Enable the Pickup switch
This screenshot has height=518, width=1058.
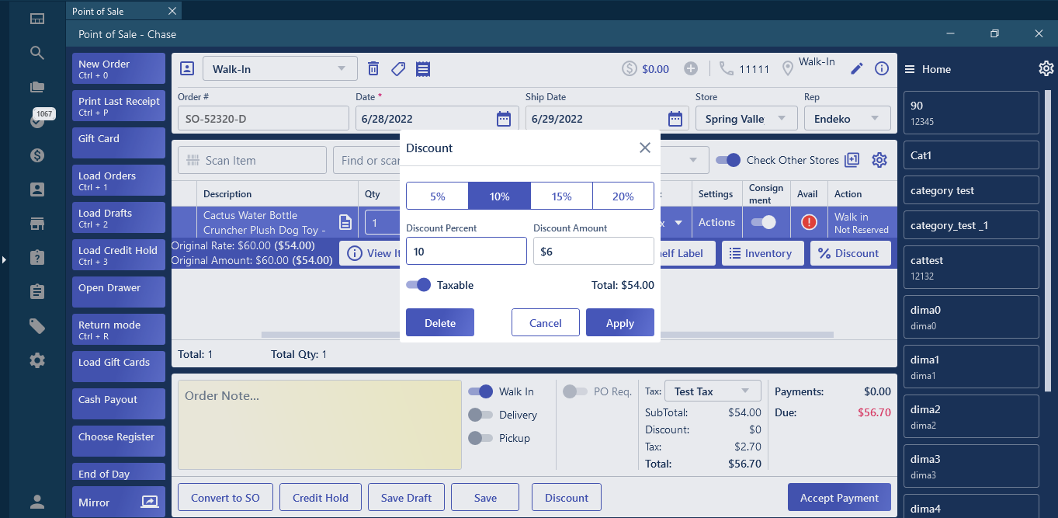[x=480, y=438]
